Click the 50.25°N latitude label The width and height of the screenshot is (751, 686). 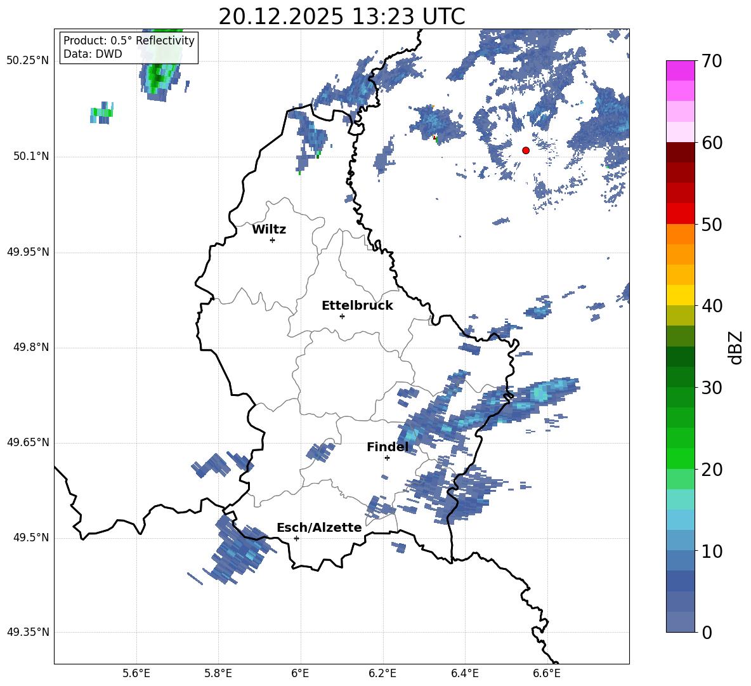(28, 61)
